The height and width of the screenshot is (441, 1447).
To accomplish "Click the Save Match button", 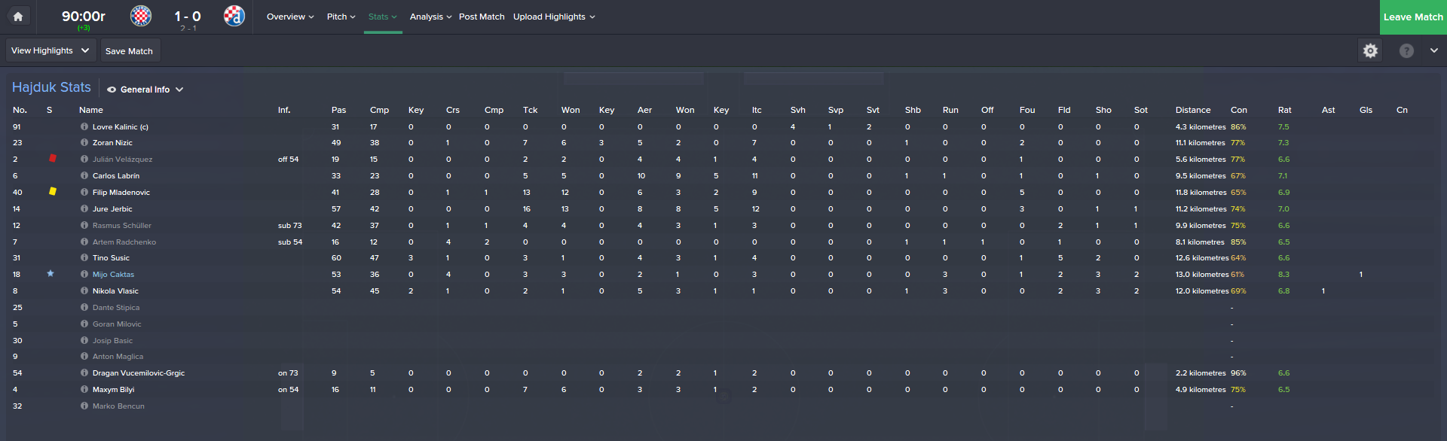I will click(130, 51).
